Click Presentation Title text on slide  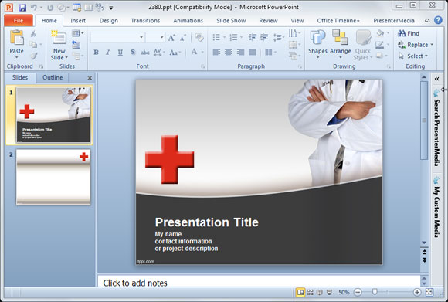(206, 222)
